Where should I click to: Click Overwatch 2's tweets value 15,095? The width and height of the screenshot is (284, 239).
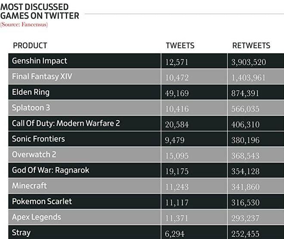[x=177, y=155]
